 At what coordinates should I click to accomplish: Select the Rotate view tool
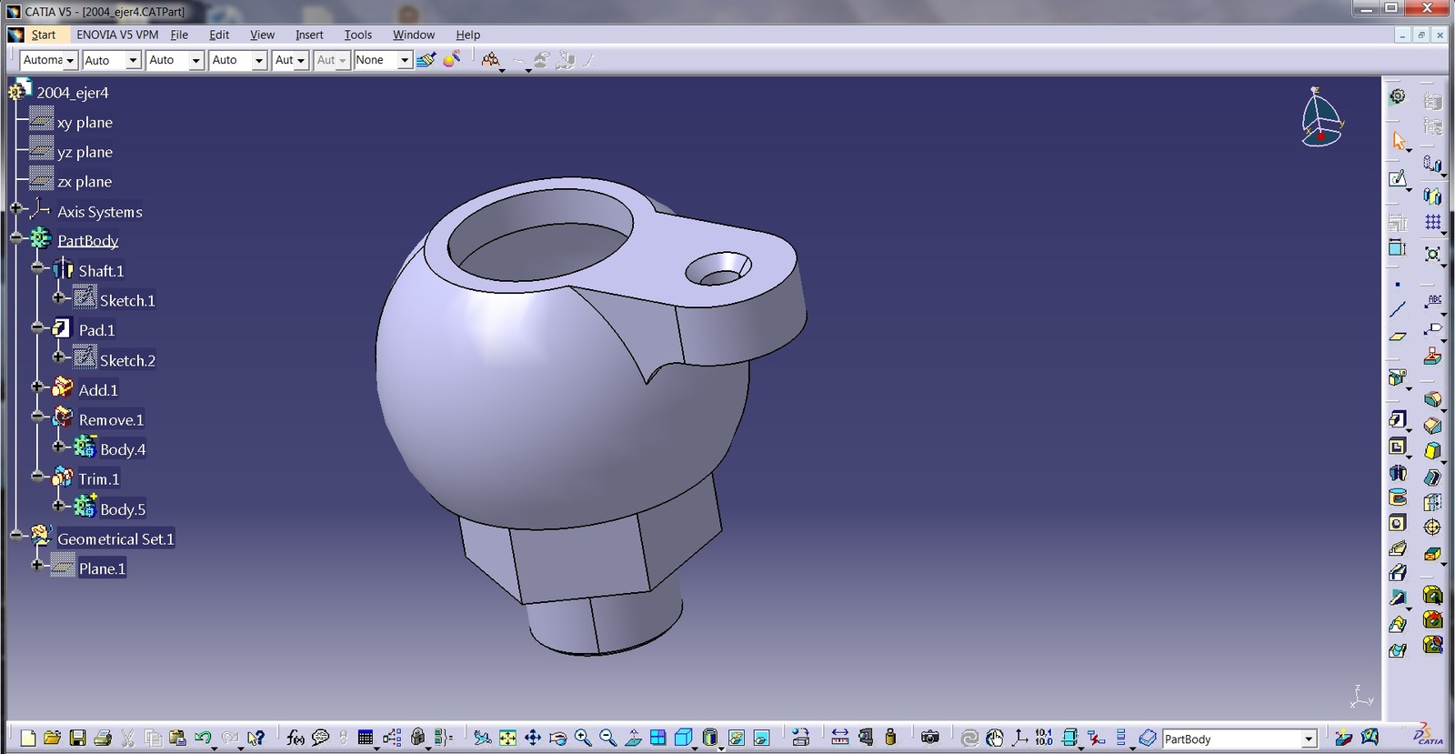[557, 738]
